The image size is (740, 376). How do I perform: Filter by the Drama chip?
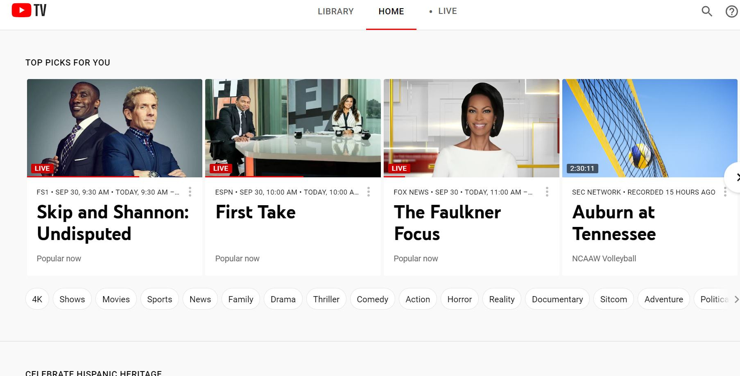[283, 299]
